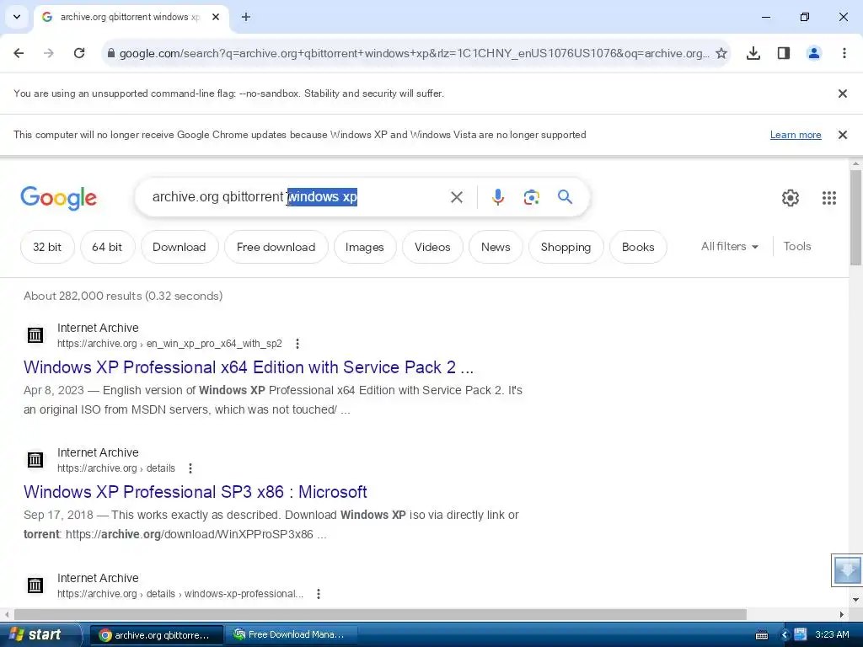863x647 pixels.
Task: Click the vertical scrollbar up arrow
Action: 855,163
